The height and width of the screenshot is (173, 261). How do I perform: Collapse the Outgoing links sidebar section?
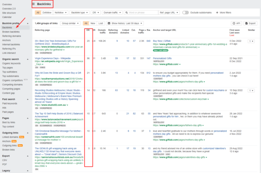click(x=28, y=133)
